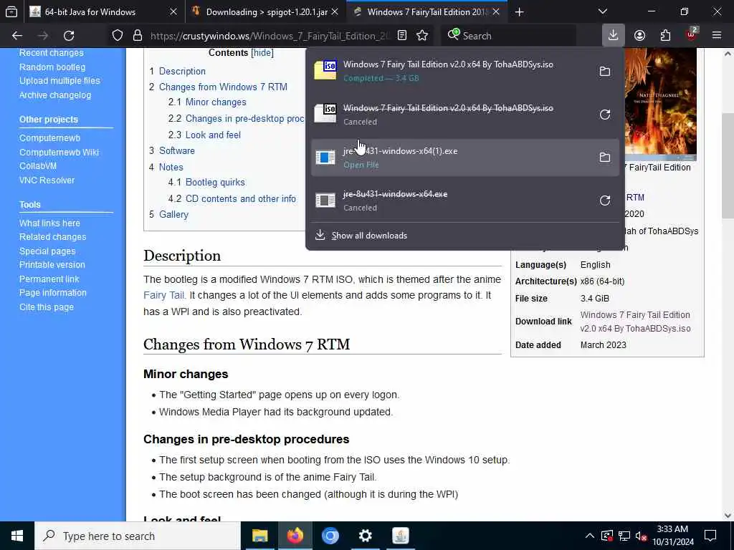Image resolution: width=734 pixels, height=550 pixels.
Task: Reload the current page
Action: click(69, 36)
